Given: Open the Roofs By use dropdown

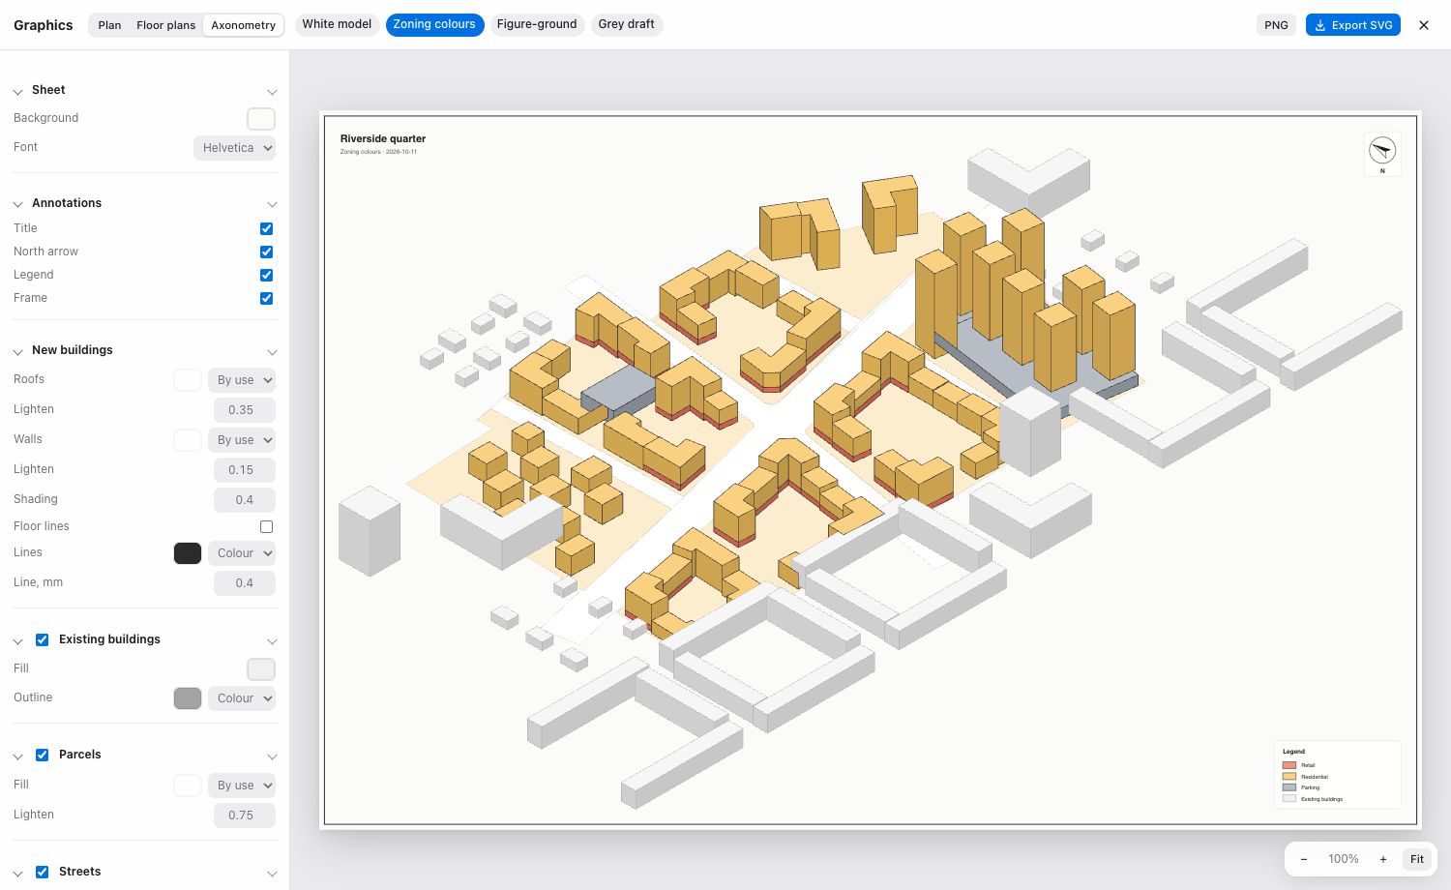Looking at the screenshot, I should pos(242,380).
